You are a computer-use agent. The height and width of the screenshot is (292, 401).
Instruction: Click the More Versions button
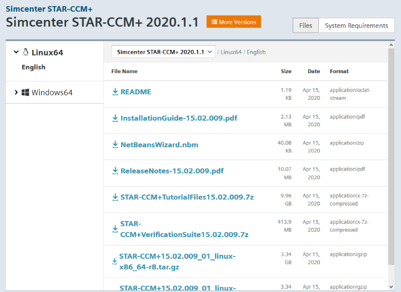[x=233, y=22]
